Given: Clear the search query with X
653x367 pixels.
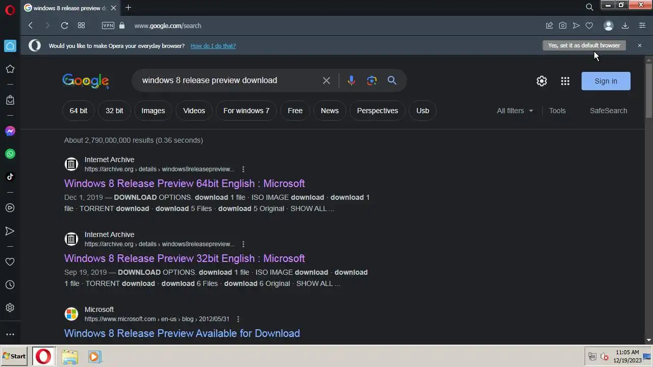Looking at the screenshot, I should [326, 81].
